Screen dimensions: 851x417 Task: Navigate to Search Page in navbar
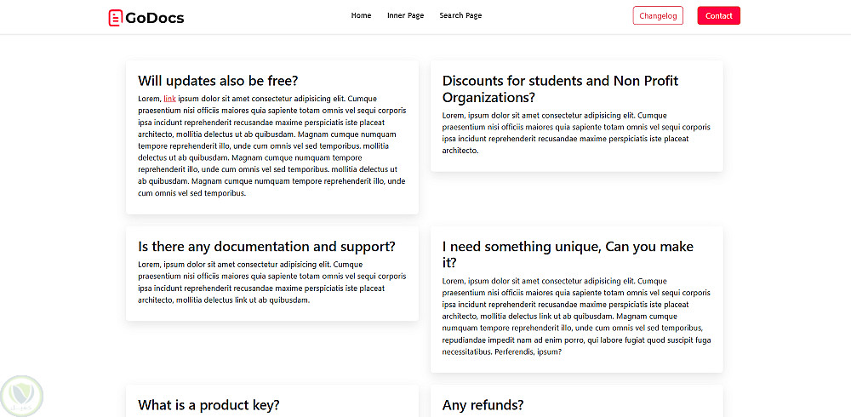pos(460,15)
